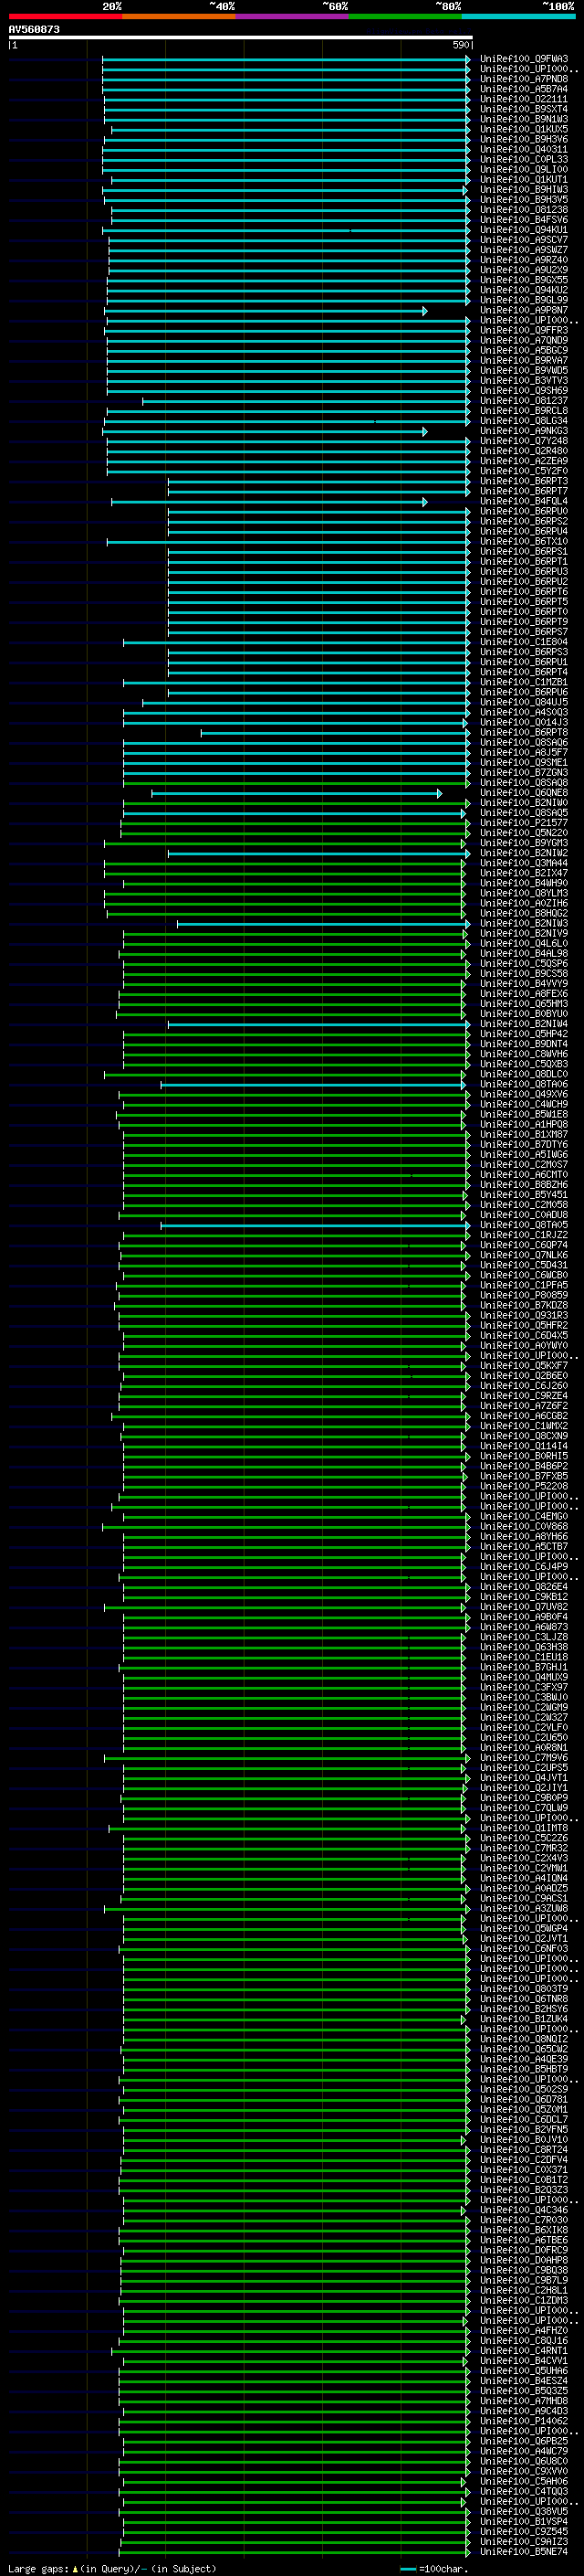Click the red 20% identity legend bar
Image resolution: width=584 pixels, height=2576 pixels.
click(x=65, y=16)
